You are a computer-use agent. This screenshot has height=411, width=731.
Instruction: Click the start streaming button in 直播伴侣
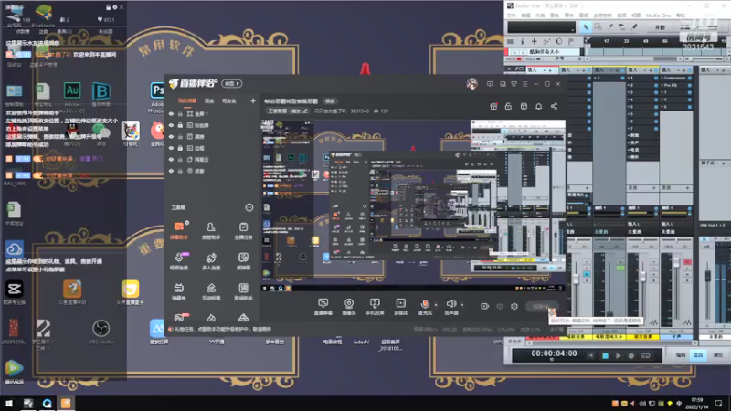tap(541, 306)
